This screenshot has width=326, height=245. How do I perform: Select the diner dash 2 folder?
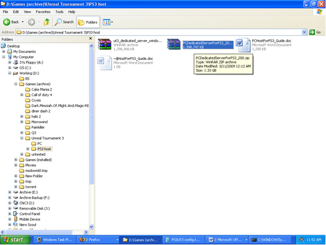41,111
